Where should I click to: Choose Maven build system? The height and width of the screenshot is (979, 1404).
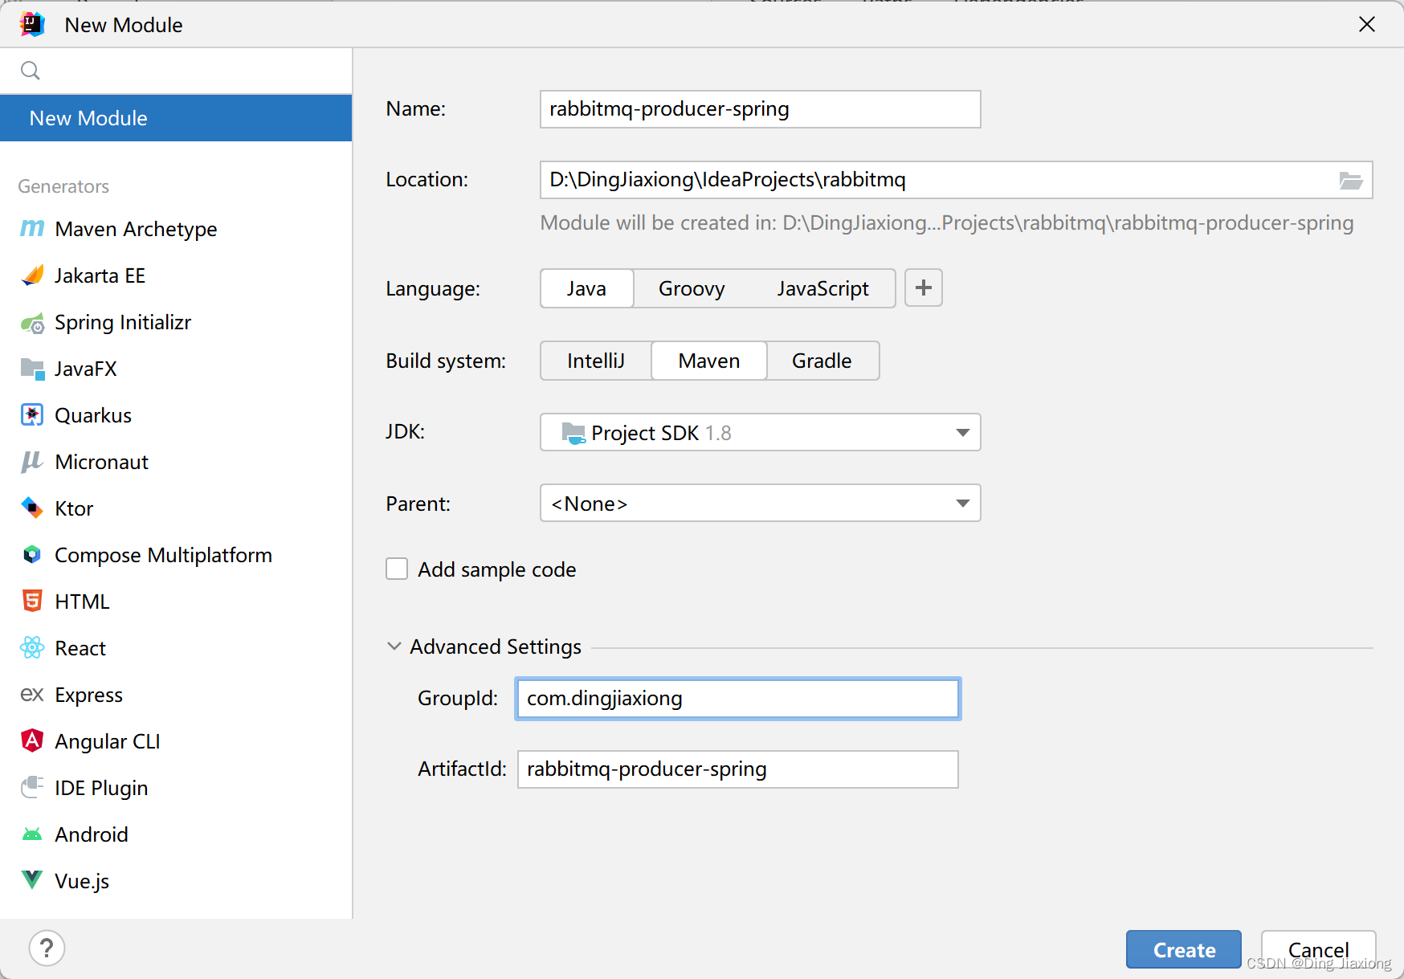[709, 361]
